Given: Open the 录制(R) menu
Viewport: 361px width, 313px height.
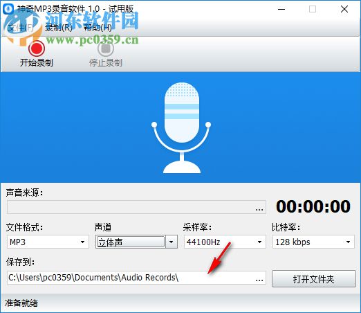Looking at the screenshot, I should [x=59, y=28].
